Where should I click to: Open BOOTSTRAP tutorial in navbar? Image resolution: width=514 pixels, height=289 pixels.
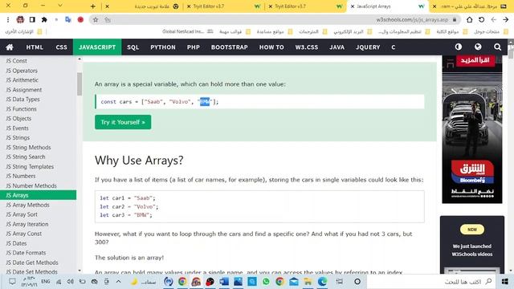(x=229, y=47)
